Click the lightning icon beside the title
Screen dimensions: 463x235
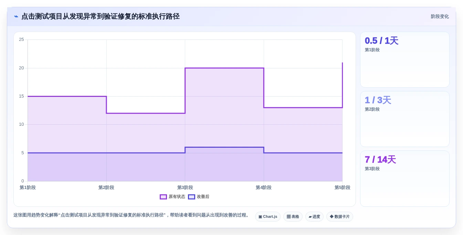click(16, 16)
